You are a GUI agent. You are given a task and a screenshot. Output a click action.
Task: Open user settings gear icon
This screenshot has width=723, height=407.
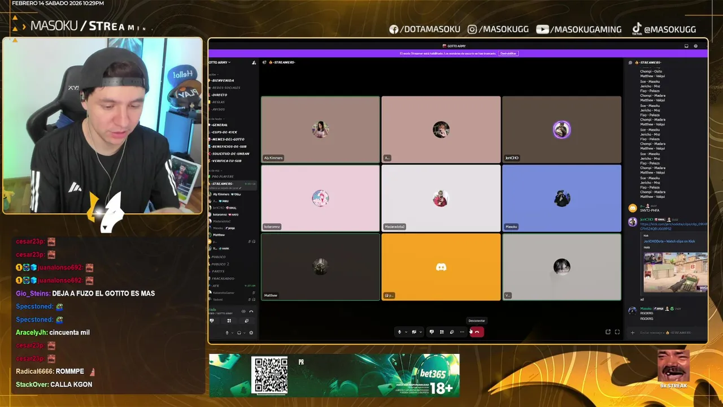(251, 333)
